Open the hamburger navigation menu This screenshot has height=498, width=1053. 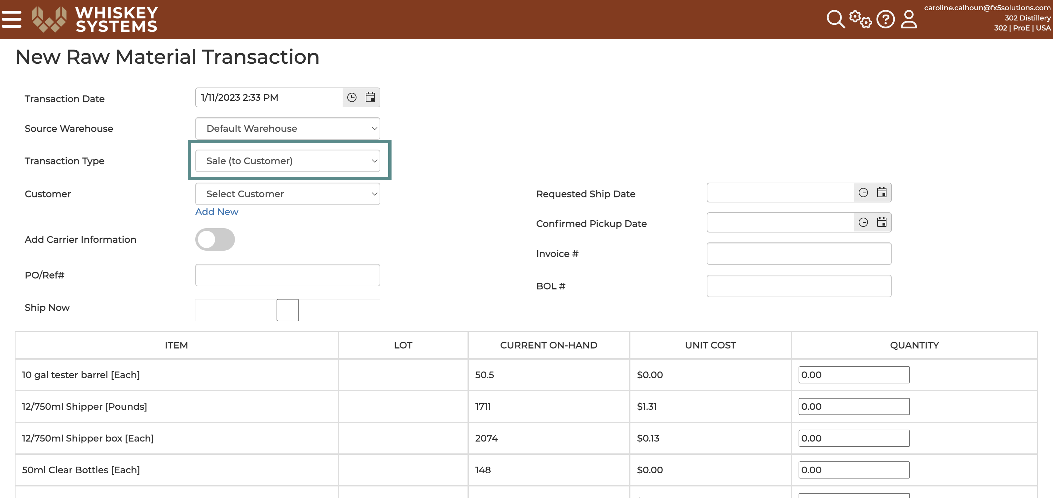point(12,19)
